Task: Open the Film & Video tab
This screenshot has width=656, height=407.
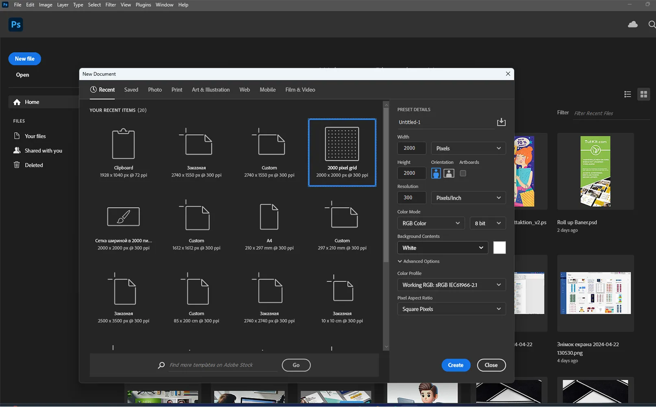Action: (300, 90)
